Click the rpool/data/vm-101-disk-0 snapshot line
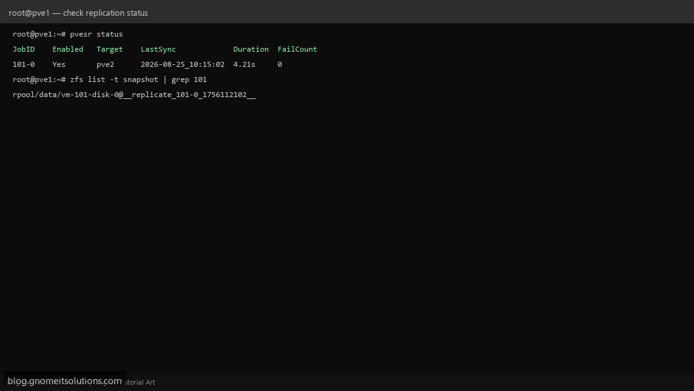 click(x=134, y=95)
